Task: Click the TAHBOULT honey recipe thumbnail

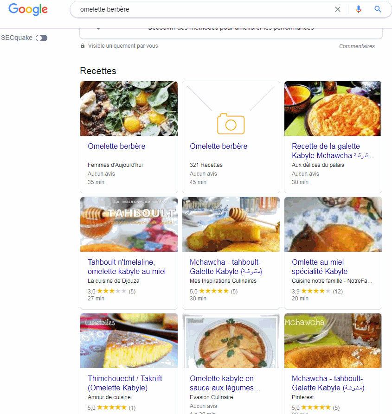Action: click(129, 224)
